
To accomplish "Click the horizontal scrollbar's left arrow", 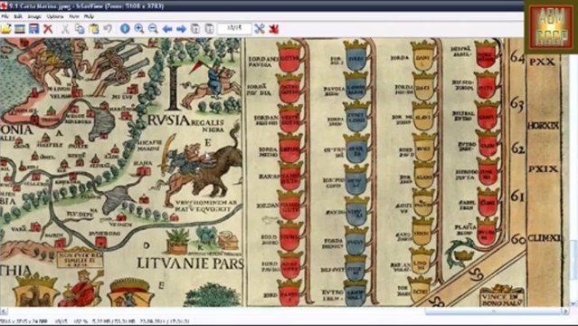I will (4, 312).
